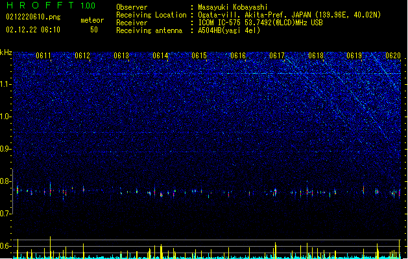
Task: Click the 0611 time marker
Action: click(43, 56)
